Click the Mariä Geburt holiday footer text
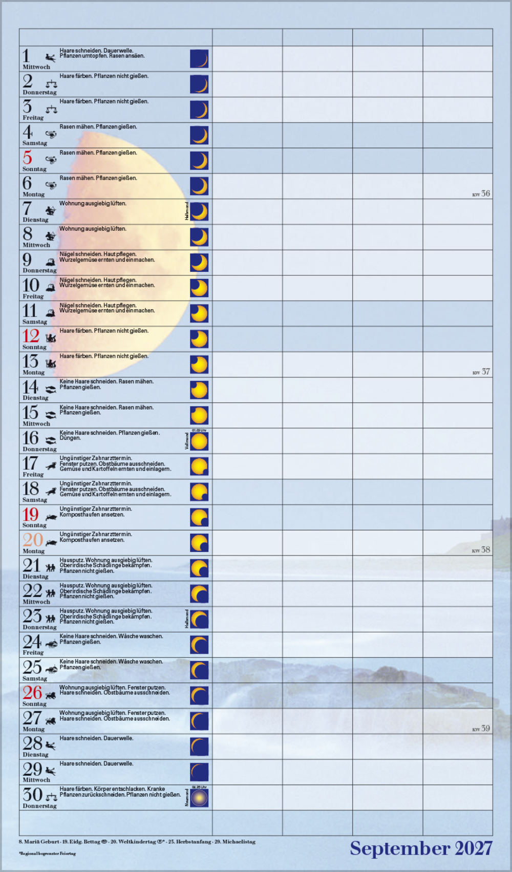The image size is (512, 872). [39, 842]
